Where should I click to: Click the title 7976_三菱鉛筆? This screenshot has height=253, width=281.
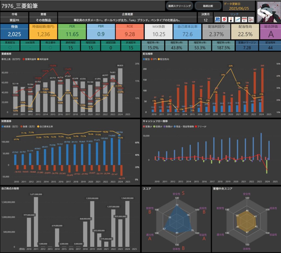point(20,6)
